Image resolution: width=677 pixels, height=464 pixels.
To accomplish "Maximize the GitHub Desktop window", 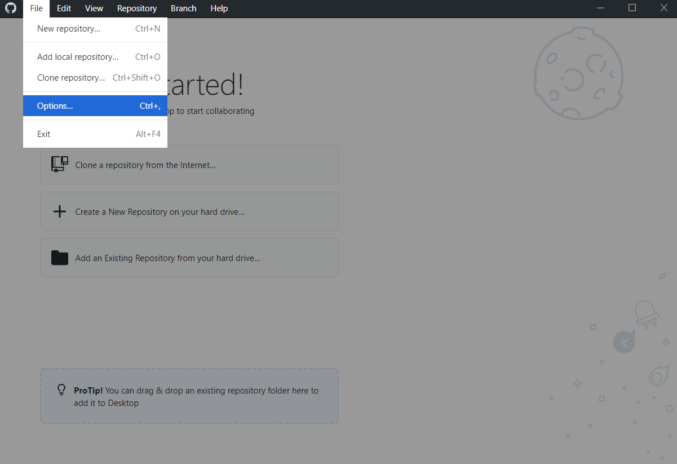I will coord(632,8).
